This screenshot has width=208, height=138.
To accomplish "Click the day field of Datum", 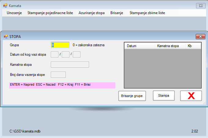I will click(54, 54).
